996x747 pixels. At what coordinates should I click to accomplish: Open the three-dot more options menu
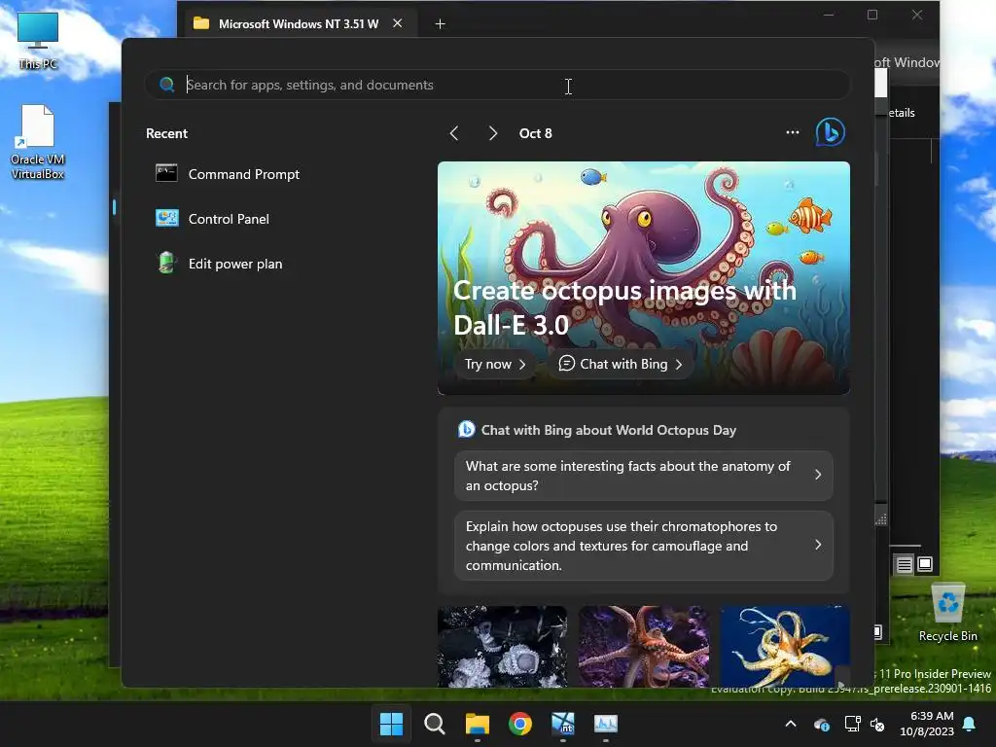coord(792,132)
